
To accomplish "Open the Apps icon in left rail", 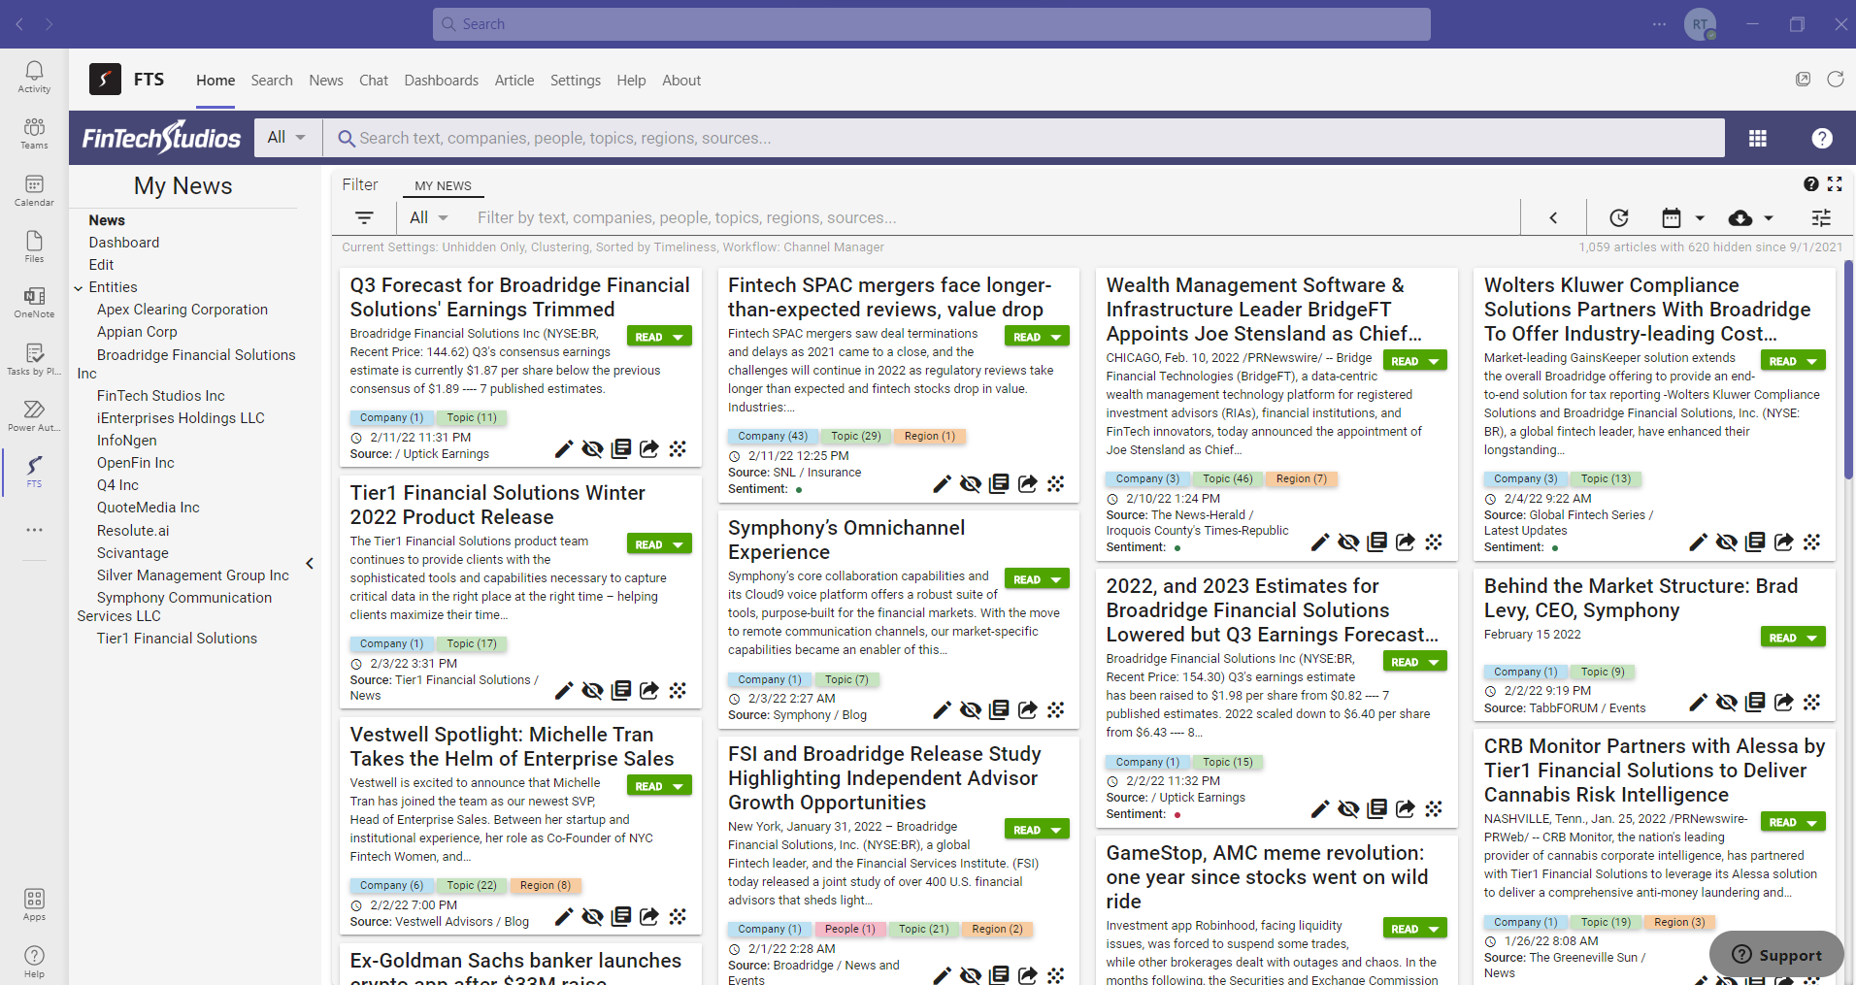I will tap(34, 904).
